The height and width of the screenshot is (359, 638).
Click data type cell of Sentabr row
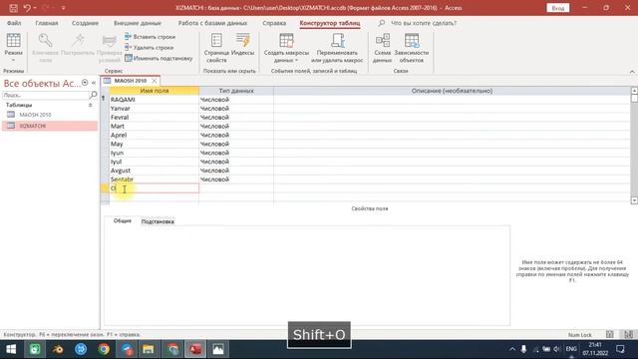pos(236,179)
